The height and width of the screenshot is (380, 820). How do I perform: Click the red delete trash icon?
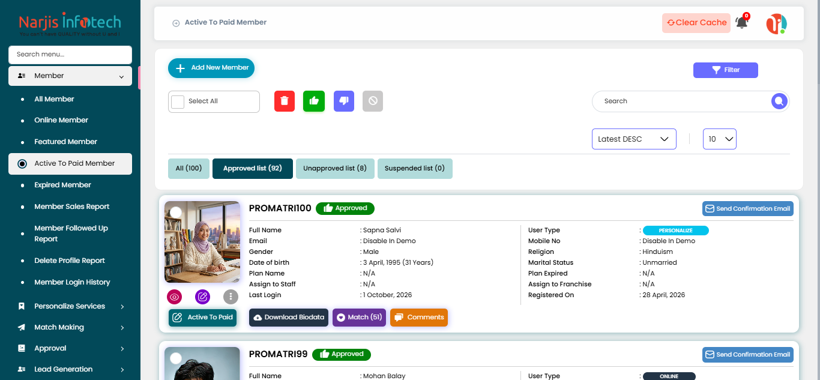point(285,101)
